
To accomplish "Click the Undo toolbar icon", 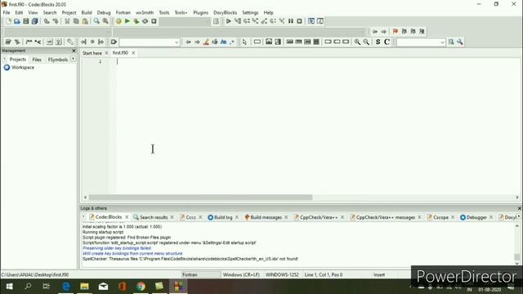I will point(47,21).
